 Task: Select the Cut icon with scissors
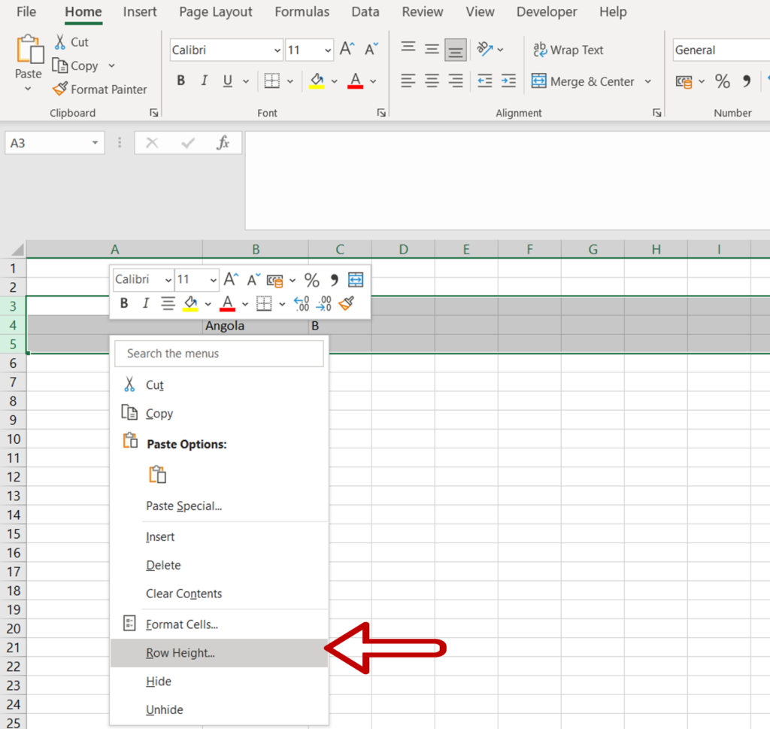(62, 41)
